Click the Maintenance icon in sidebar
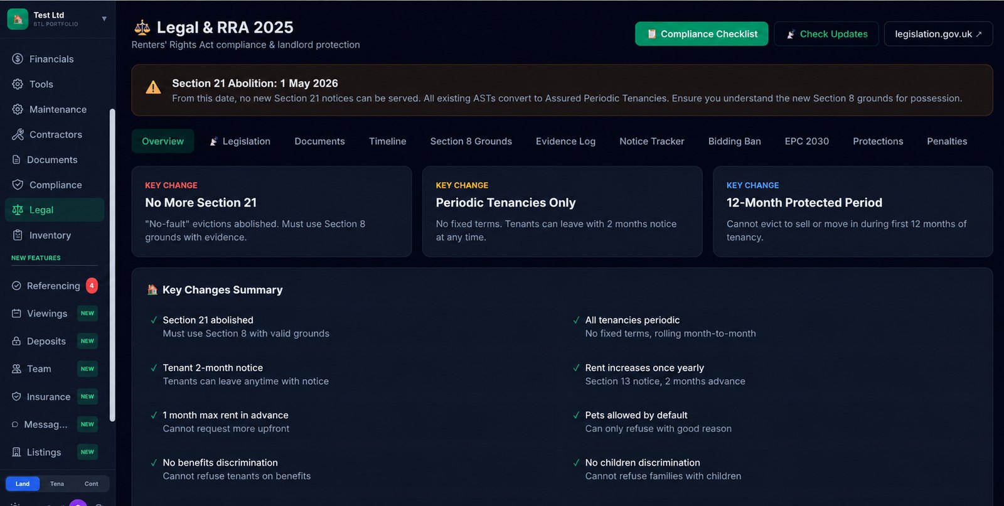The width and height of the screenshot is (1004, 506). pos(18,109)
